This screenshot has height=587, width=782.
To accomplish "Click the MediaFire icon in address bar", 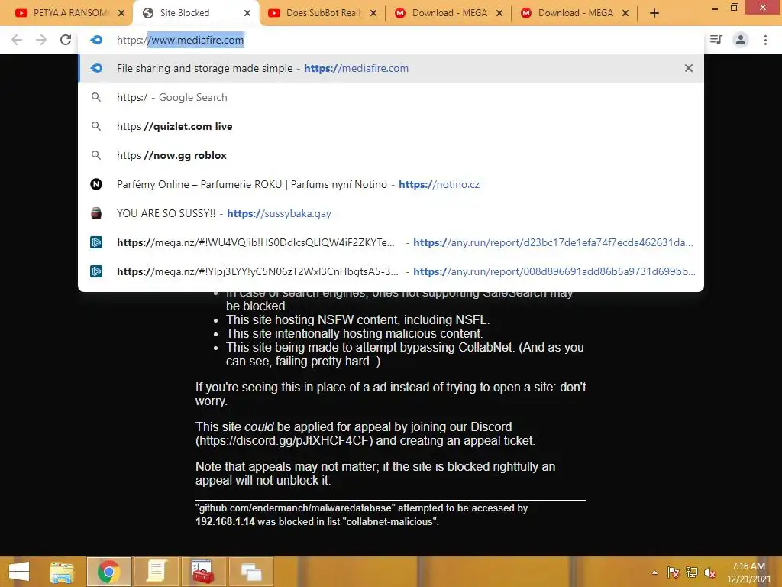I will click(96, 40).
